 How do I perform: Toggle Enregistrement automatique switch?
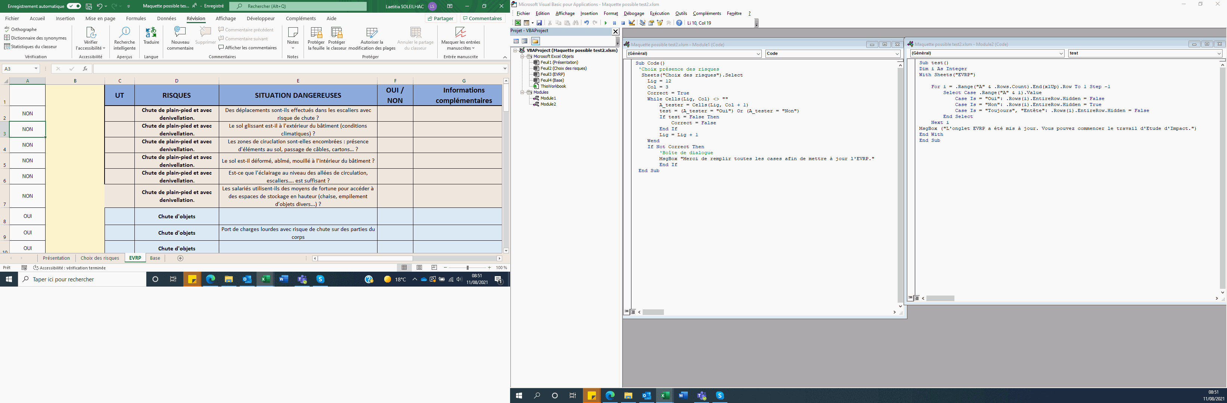tap(74, 6)
